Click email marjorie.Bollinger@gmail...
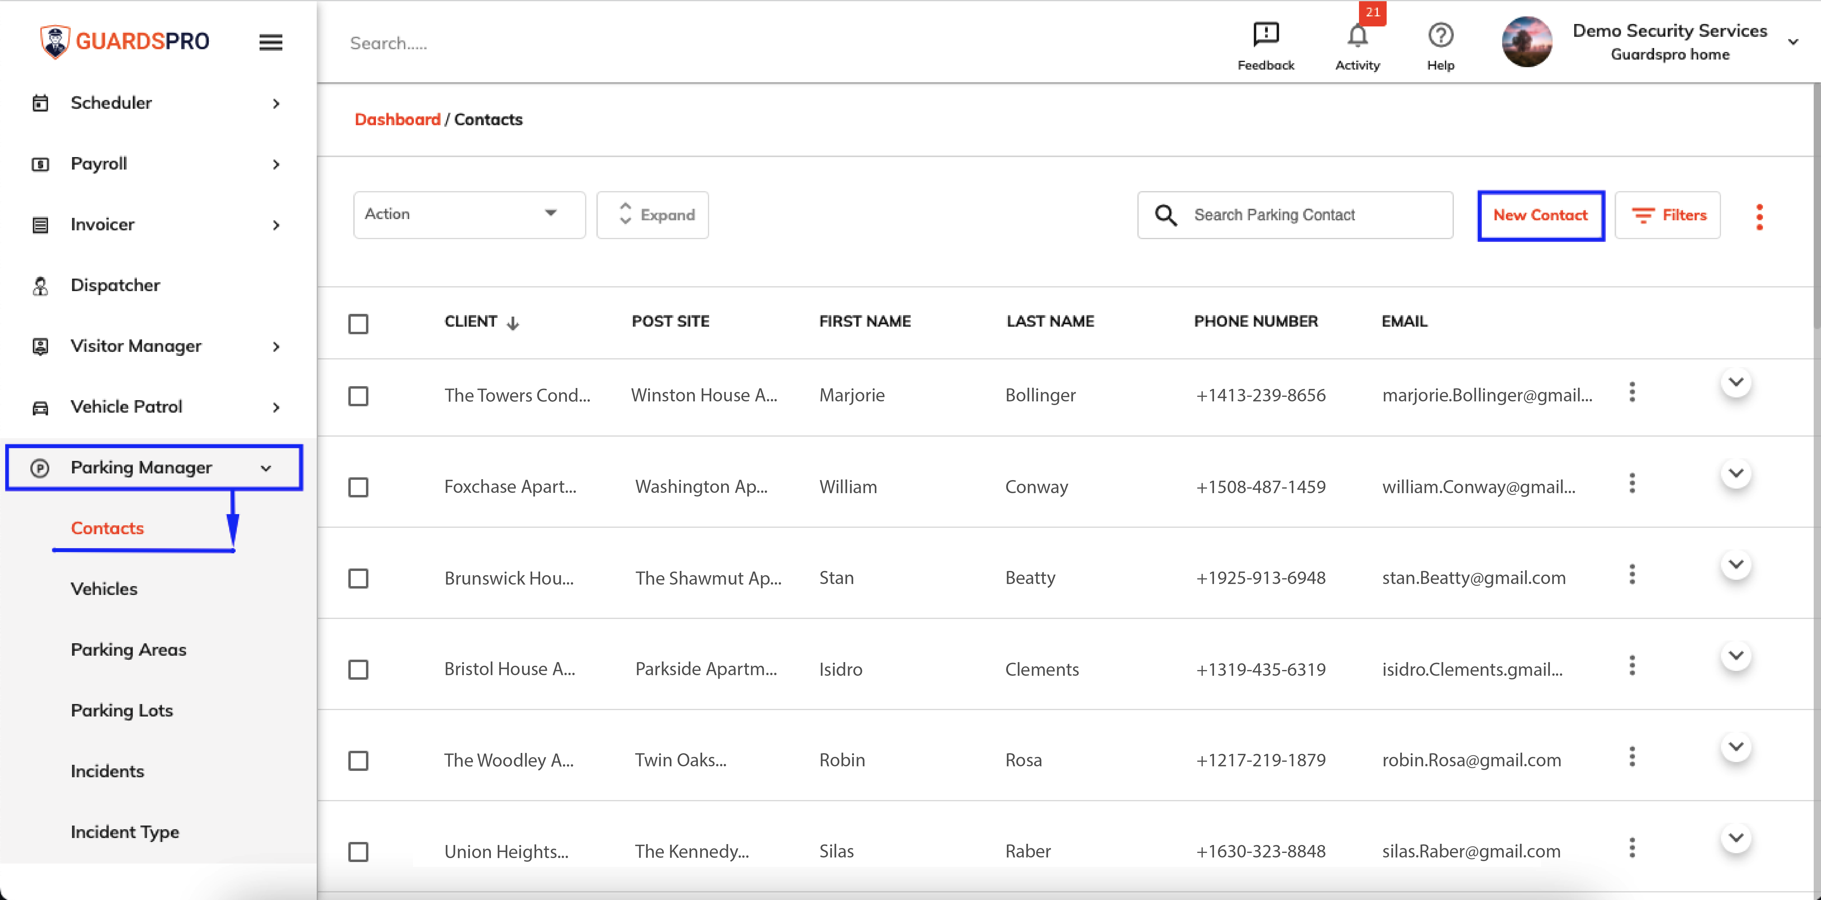Image resolution: width=1821 pixels, height=900 pixels. click(1487, 396)
